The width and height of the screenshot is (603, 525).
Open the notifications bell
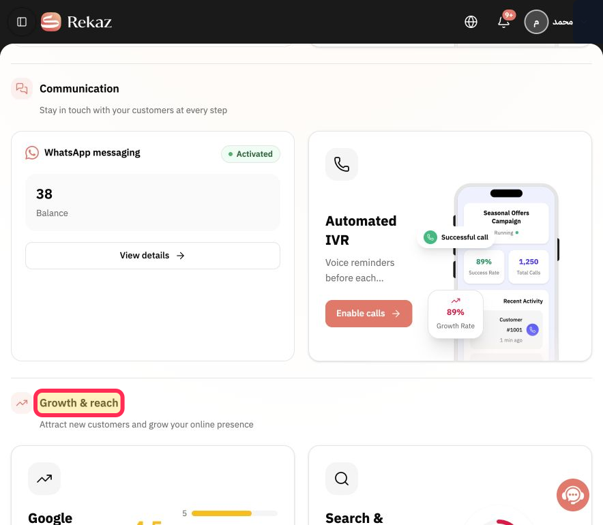[504, 22]
